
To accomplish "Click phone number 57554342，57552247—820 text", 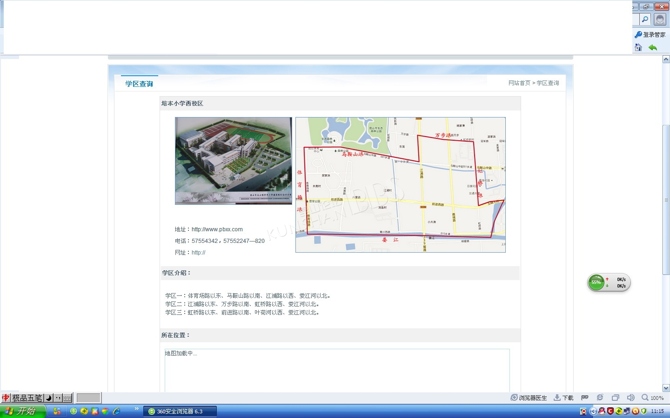I will coord(228,241).
